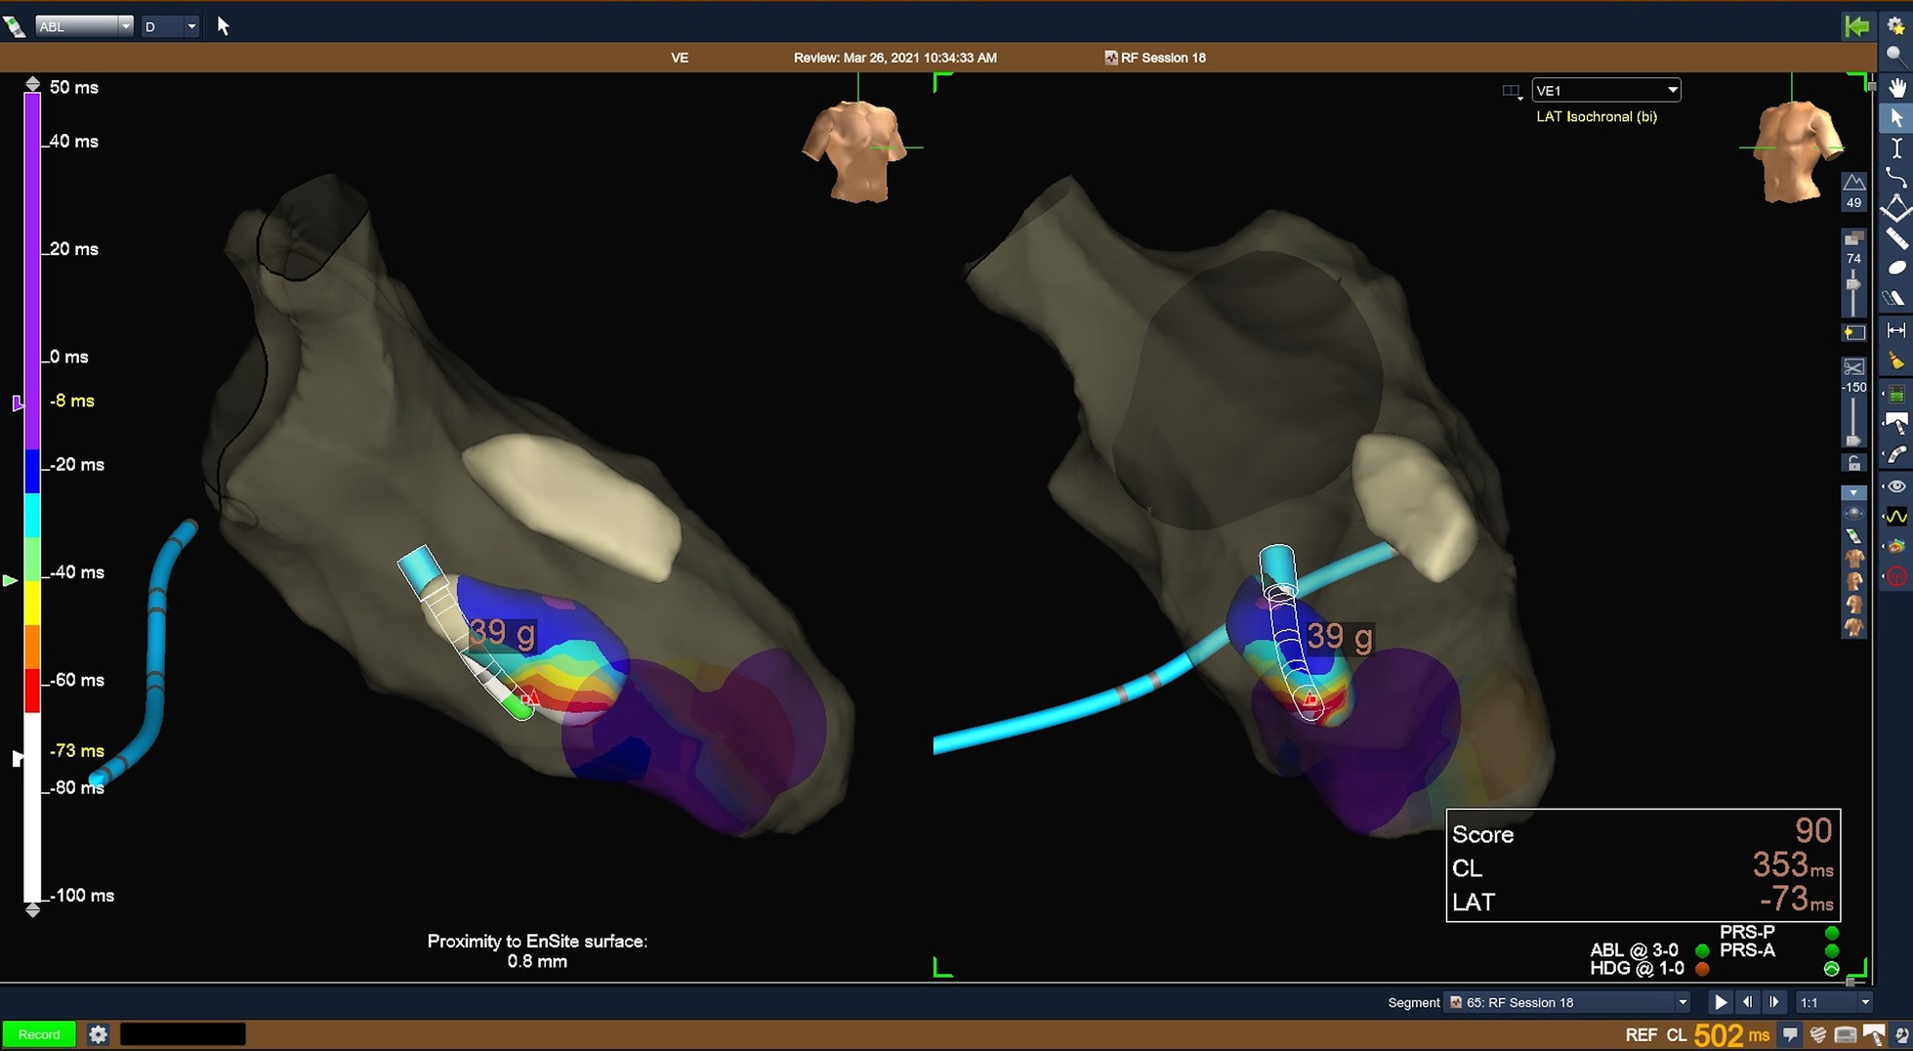This screenshot has width=1913, height=1051.
Task: Click the arrow pointer tool in top bar
Action: [x=224, y=26]
